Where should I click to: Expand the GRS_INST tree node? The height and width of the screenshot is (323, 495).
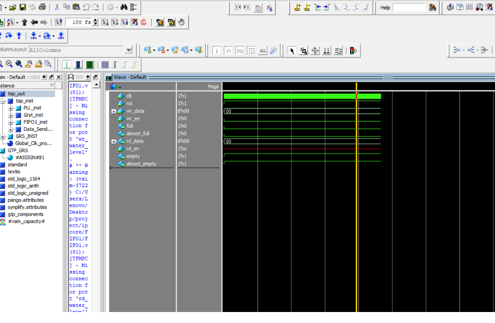coord(3,137)
